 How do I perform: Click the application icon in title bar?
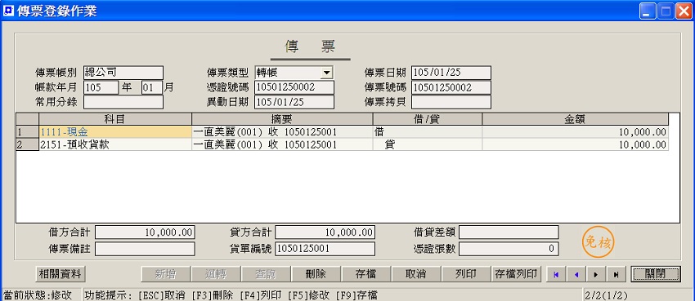pyautogui.click(x=8, y=11)
